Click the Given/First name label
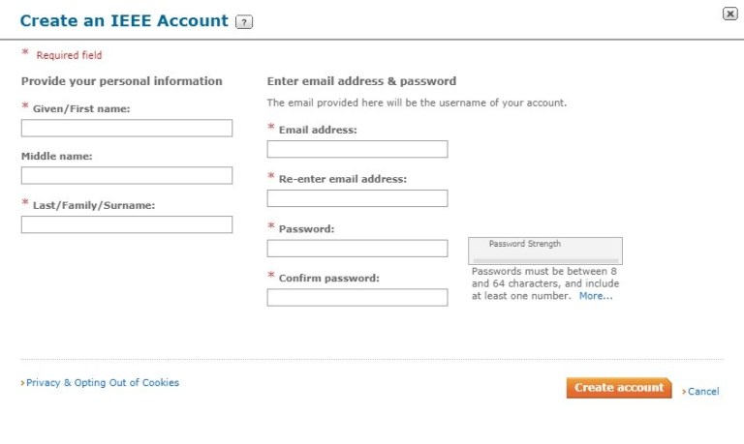 81,109
